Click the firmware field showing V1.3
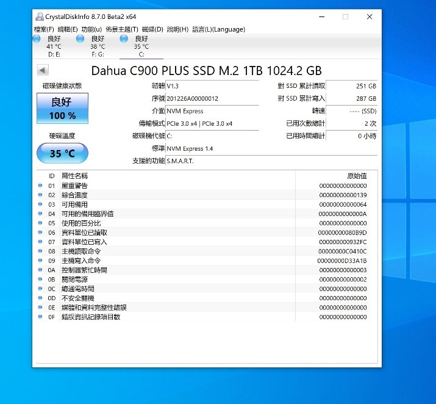Image resolution: width=436 pixels, height=404 pixels. (x=212, y=86)
